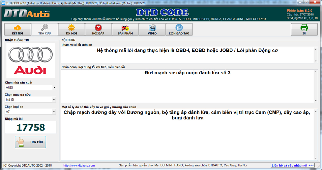Click the Sử dụng Win XP, 7, 8, 10 text
Viewport: 322px width, 170px height.
[x=302, y=18]
